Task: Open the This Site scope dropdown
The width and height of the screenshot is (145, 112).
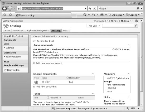Action: point(94,26)
